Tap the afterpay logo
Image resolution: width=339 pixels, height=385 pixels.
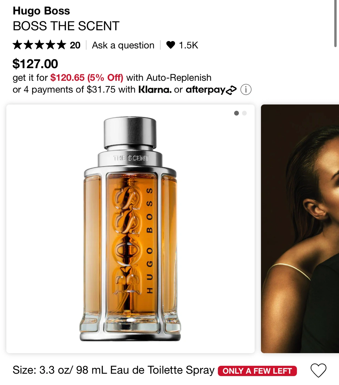click(211, 90)
